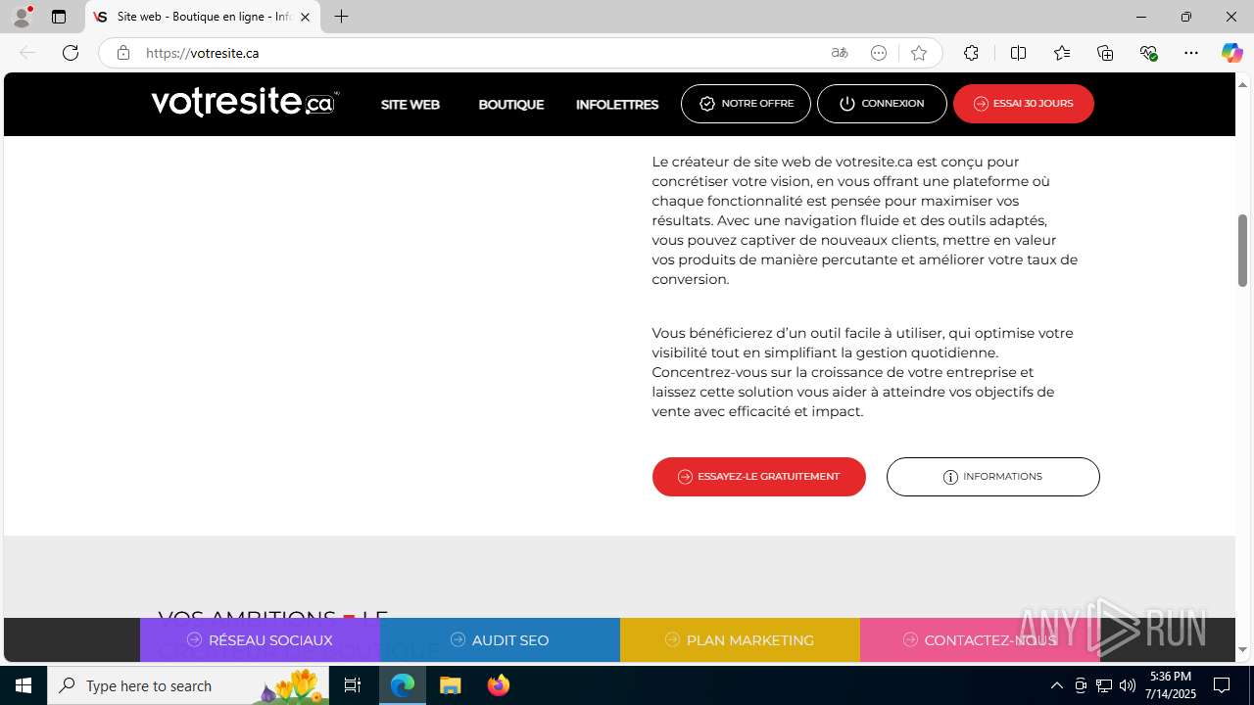Open volume control icon
This screenshot has height=705, width=1254.
(x=1128, y=685)
